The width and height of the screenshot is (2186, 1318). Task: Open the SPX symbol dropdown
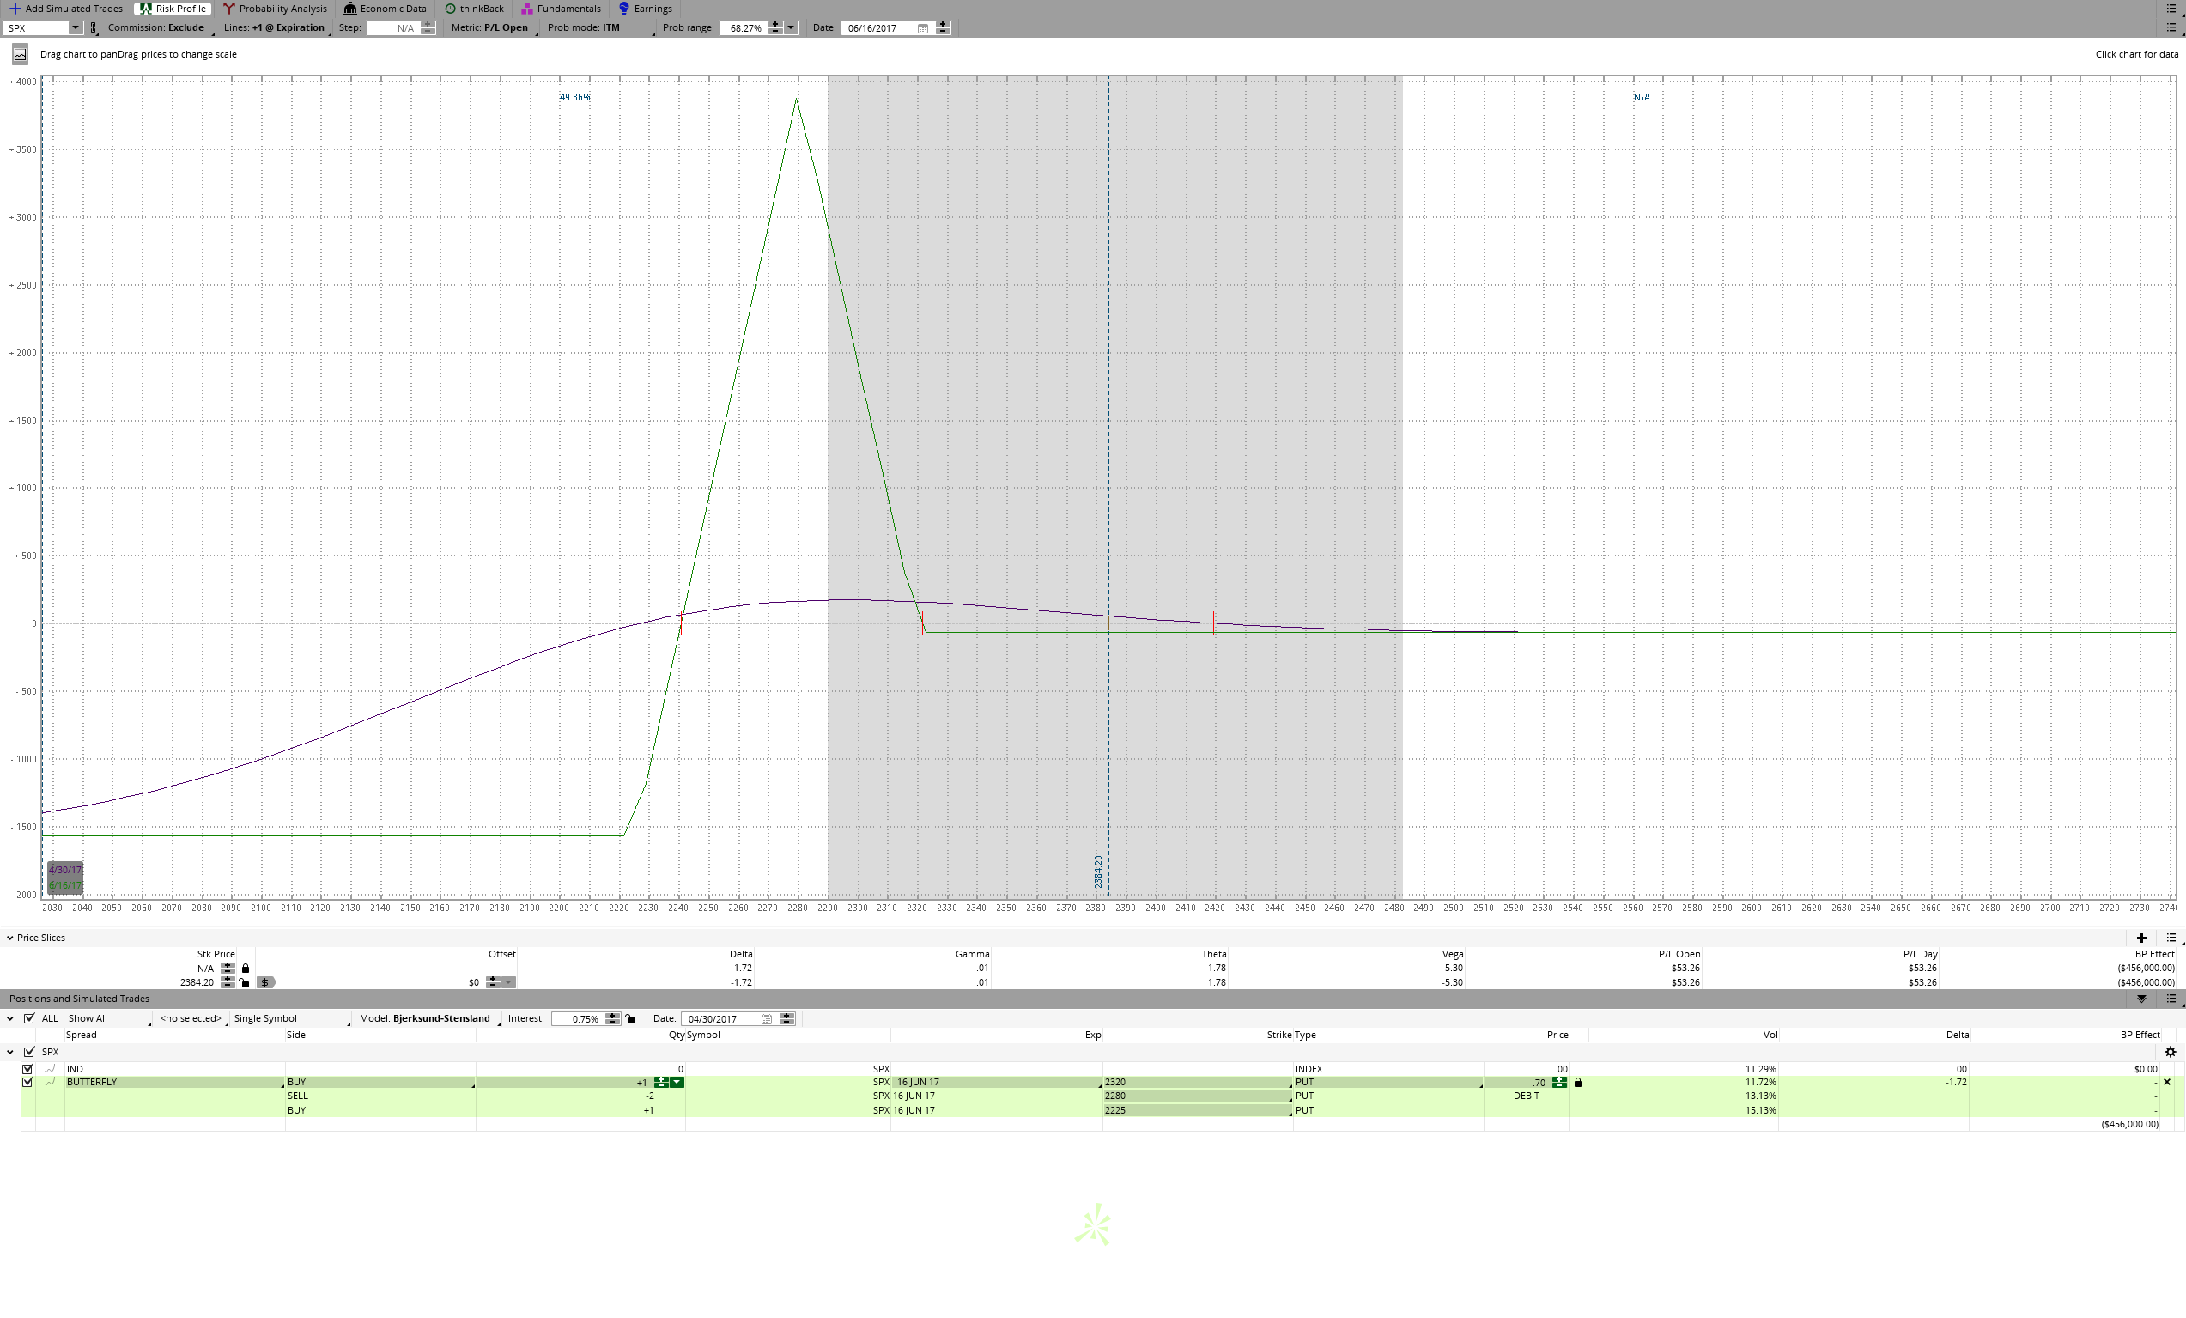(76, 28)
